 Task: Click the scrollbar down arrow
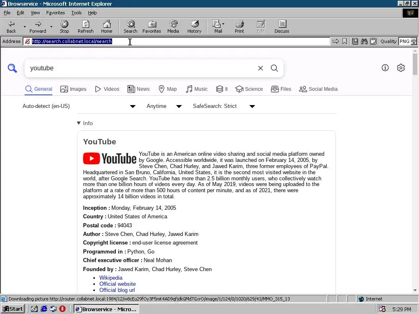(415, 290)
